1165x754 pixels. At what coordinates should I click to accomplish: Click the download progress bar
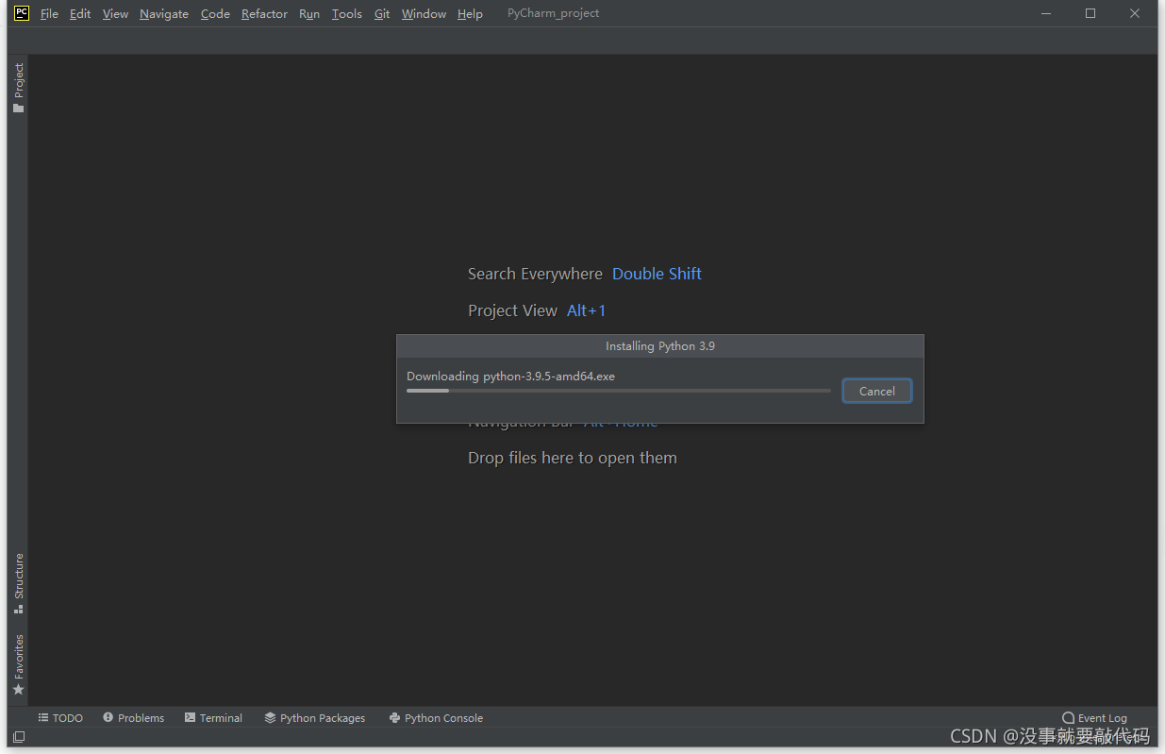pyautogui.click(x=618, y=390)
